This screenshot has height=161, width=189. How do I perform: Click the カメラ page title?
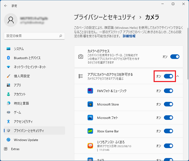tap(152, 17)
